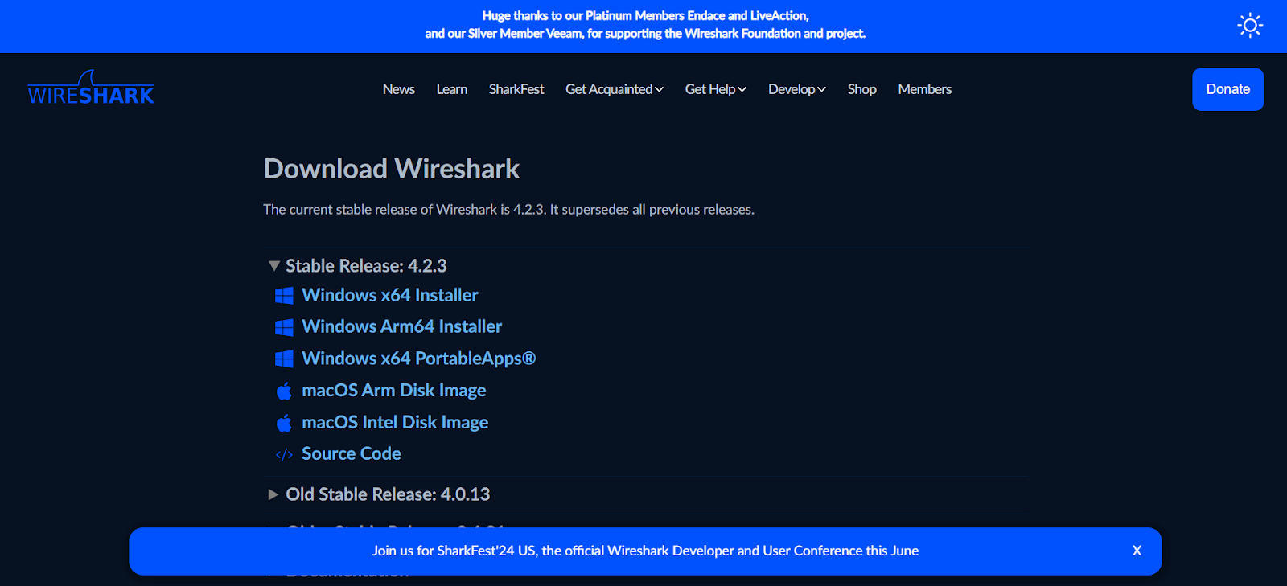Open the SharkFest'24 US conference banner text
This screenshot has height=586, width=1287.
point(645,551)
